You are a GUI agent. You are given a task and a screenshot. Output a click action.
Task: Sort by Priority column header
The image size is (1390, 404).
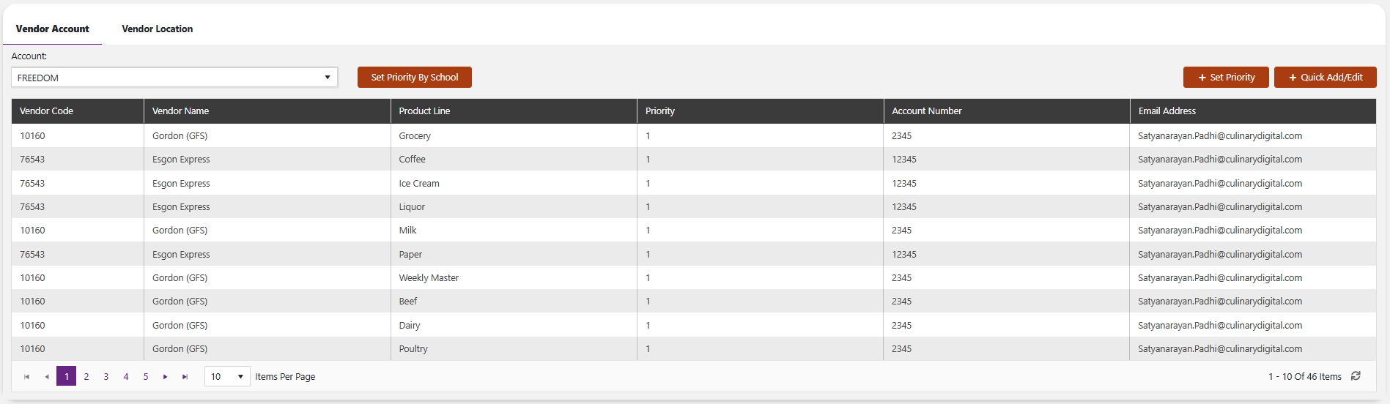(x=659, y=111)
